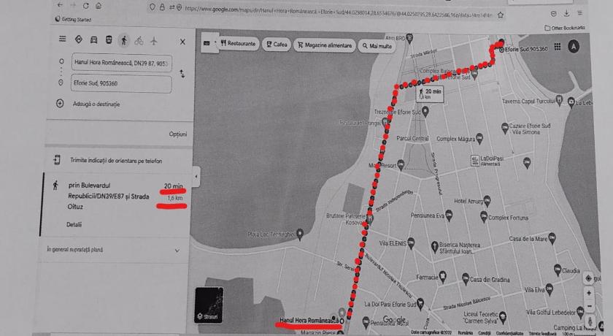Image resolution: width=613 pixels, height=336 pixels.
Task: Swap start and destination points
Action: (182, 74)
